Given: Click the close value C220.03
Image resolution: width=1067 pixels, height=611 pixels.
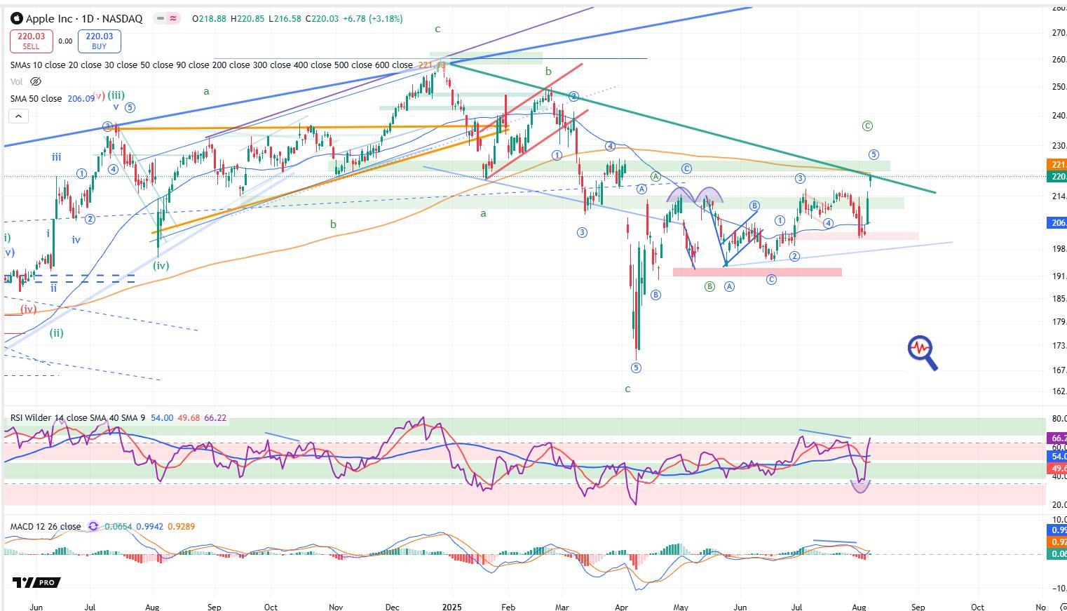Looking at the screenshot, I should coord(322,19).
